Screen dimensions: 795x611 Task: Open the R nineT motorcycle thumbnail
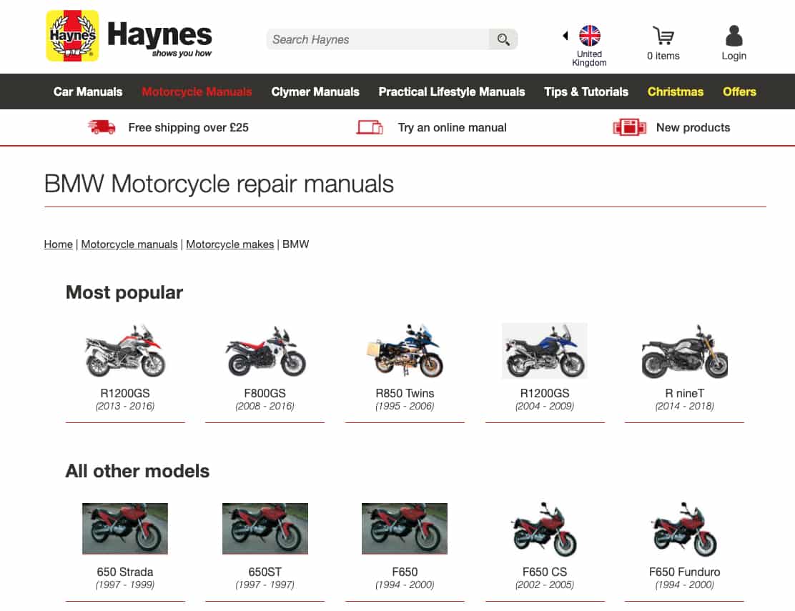pos(684,351)
